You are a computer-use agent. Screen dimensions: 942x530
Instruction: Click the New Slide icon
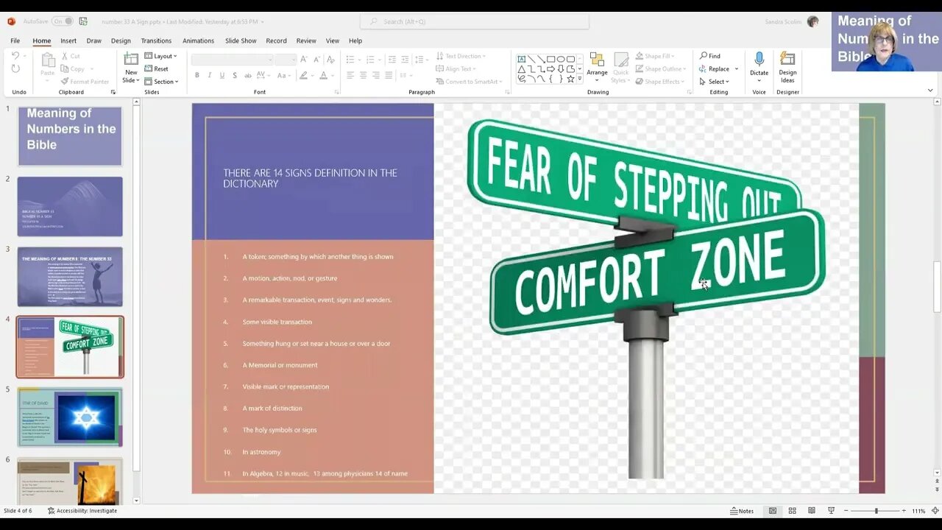(131, 60)
